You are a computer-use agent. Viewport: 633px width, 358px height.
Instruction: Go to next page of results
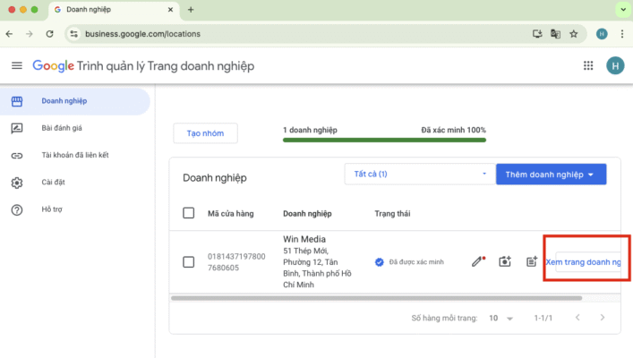click(x=603, y=318)
